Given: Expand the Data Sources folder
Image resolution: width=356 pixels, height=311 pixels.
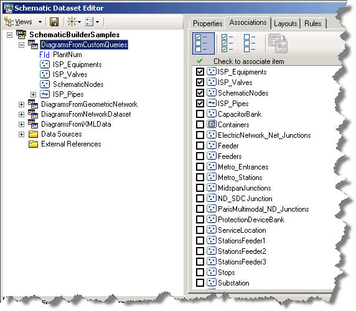Looking at the screenshot, I should point(21,134).
